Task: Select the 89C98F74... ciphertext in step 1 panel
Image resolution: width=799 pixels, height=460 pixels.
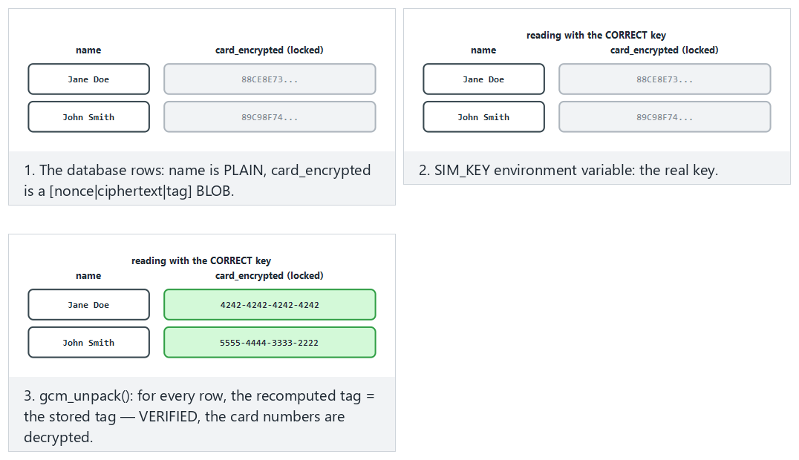Action: (x=270, y=116)
